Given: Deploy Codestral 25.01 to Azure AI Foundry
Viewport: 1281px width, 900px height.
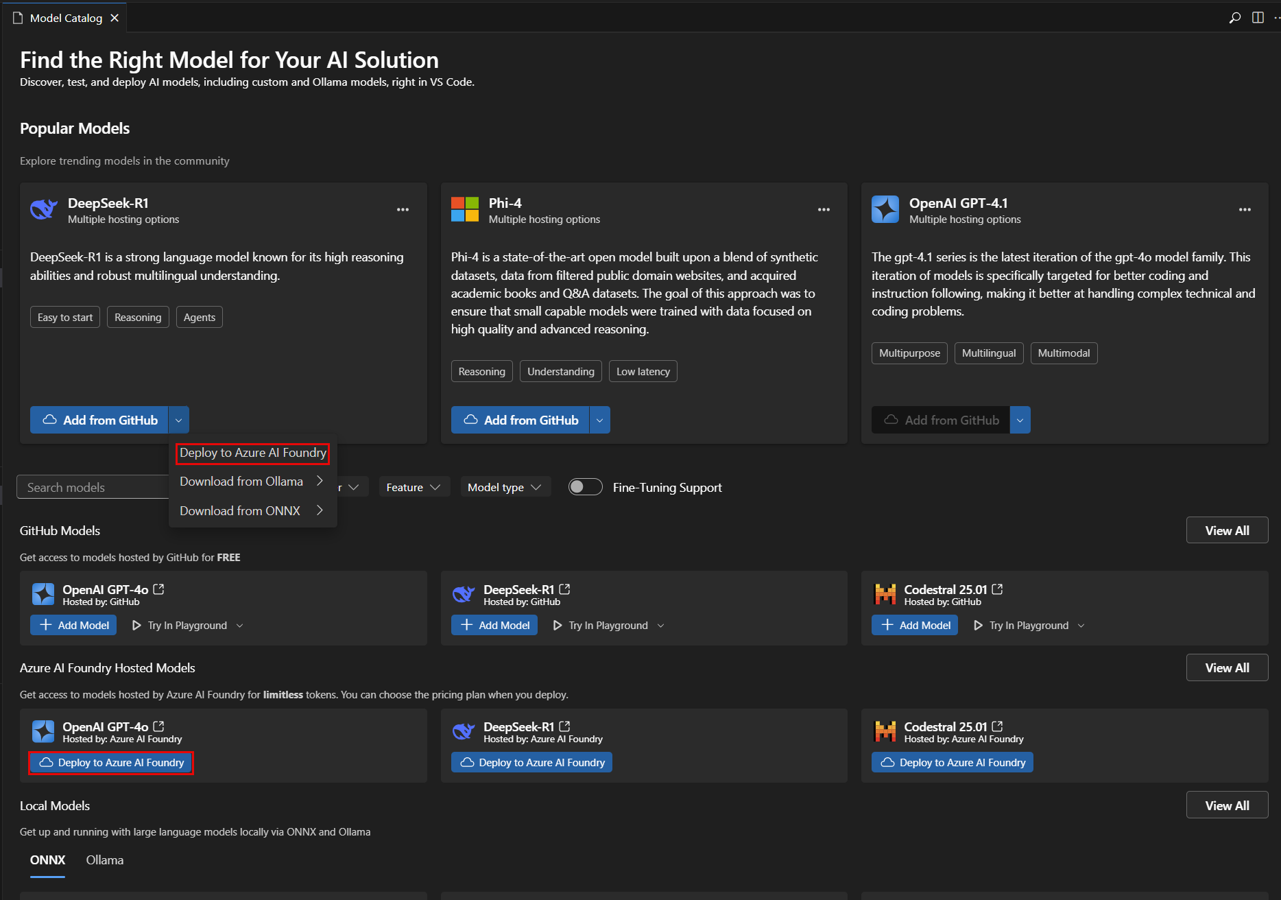Looking at the screenshot, I should [x=952, y=761].
